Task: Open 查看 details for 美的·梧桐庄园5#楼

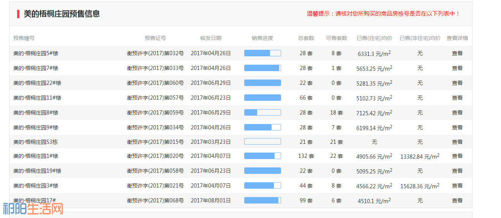Action: pyautogui.click(x=457, y=53)
